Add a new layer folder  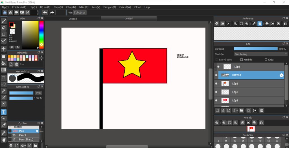point(242,110)
